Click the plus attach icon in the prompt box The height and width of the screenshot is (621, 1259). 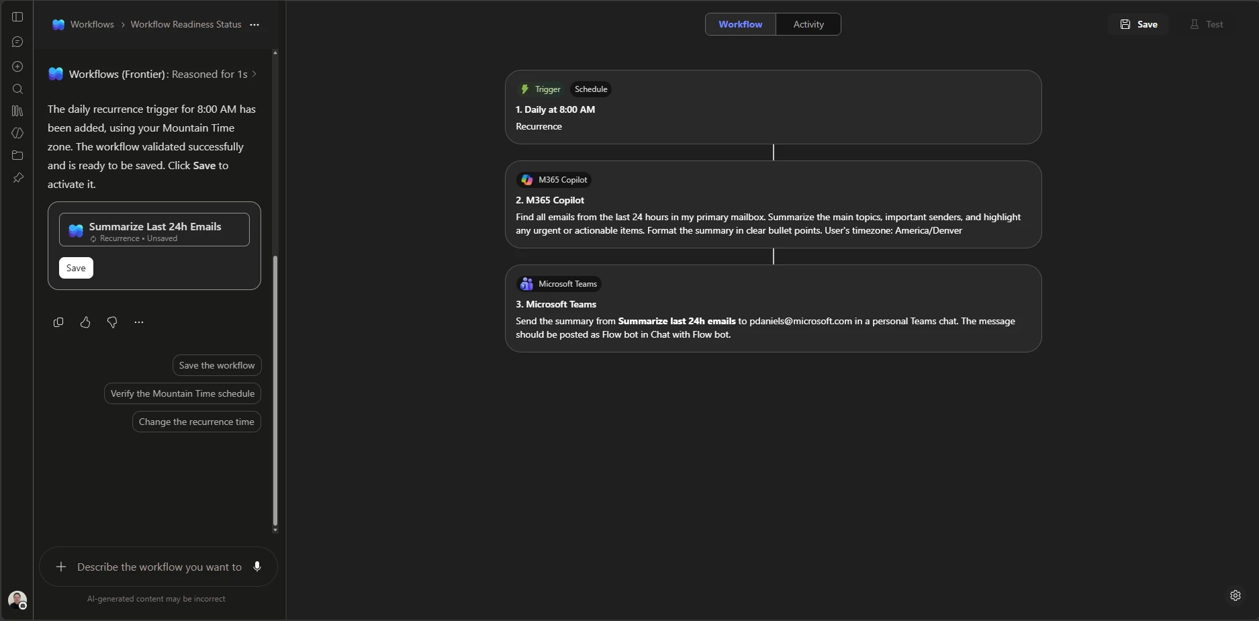[61, 567]
